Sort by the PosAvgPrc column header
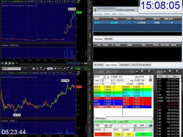This screenshot has width=183, height=137. tap(139, 19)
